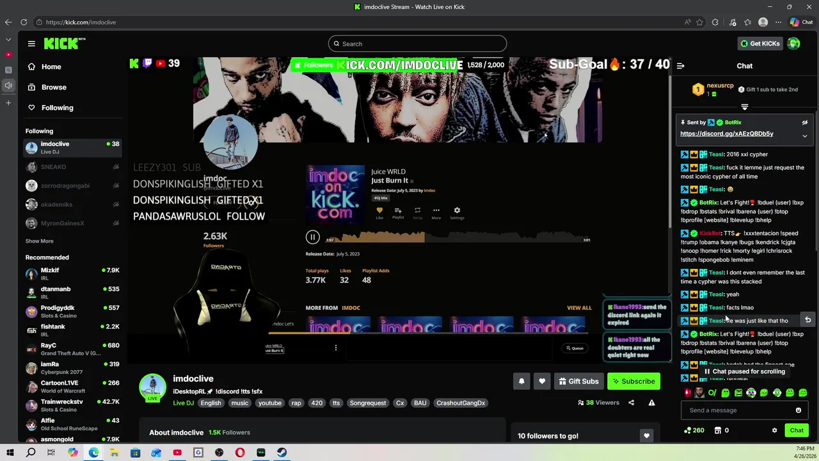Click the Edge address bar URL
The width and height of the screenshot is (819, 461).
click(81, 22)
